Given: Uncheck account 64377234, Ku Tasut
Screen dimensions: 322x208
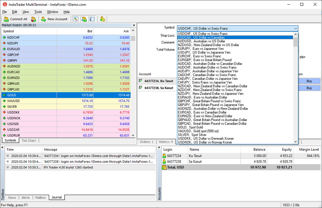Looking at the screenshot, I should tap(141, 81).
